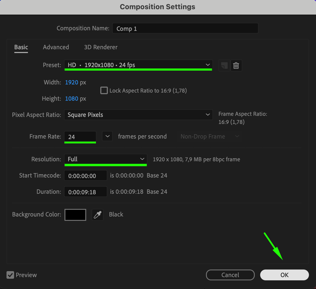Click the Width value 1920
The height and width of the screenshot is (289, 316).
(x=72, y=82)
